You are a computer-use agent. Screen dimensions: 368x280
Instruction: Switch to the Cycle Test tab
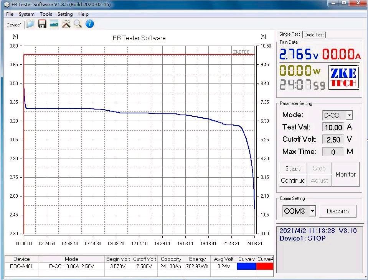(x=314, y=35)
